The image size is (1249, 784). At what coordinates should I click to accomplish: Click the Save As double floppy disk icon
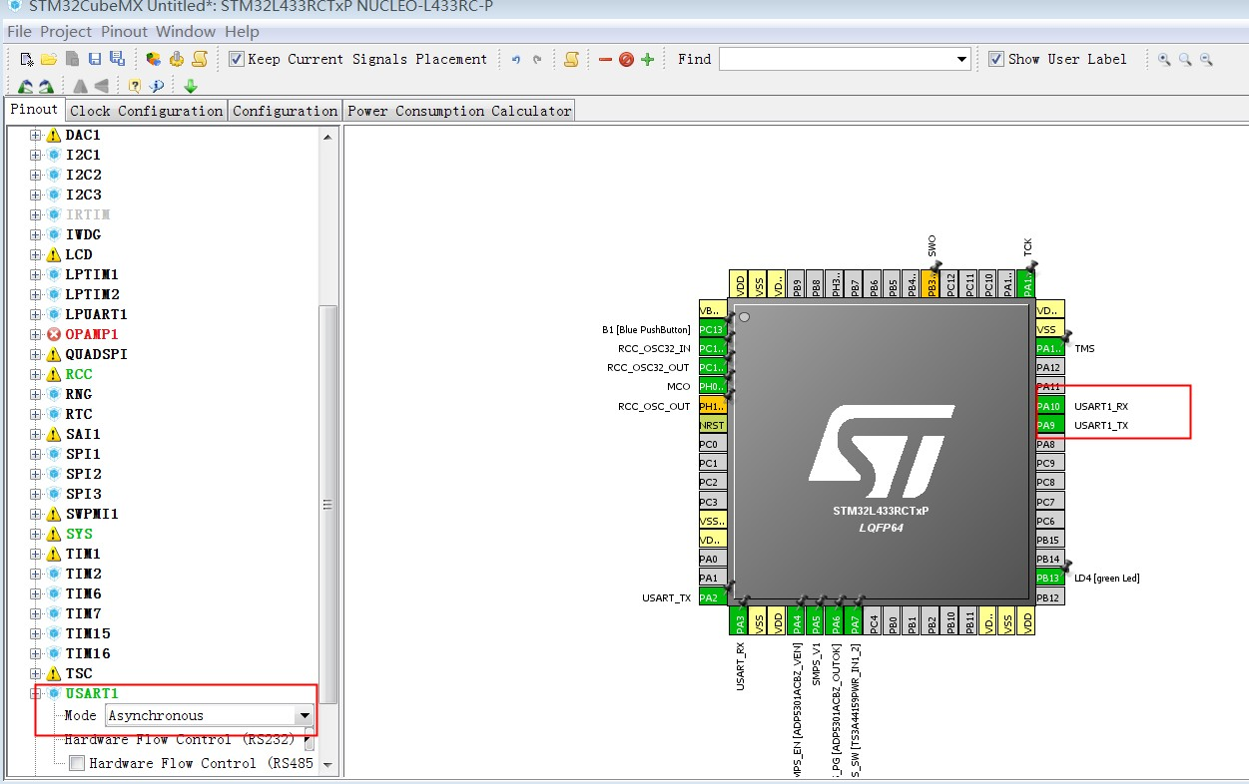point(117,60)
